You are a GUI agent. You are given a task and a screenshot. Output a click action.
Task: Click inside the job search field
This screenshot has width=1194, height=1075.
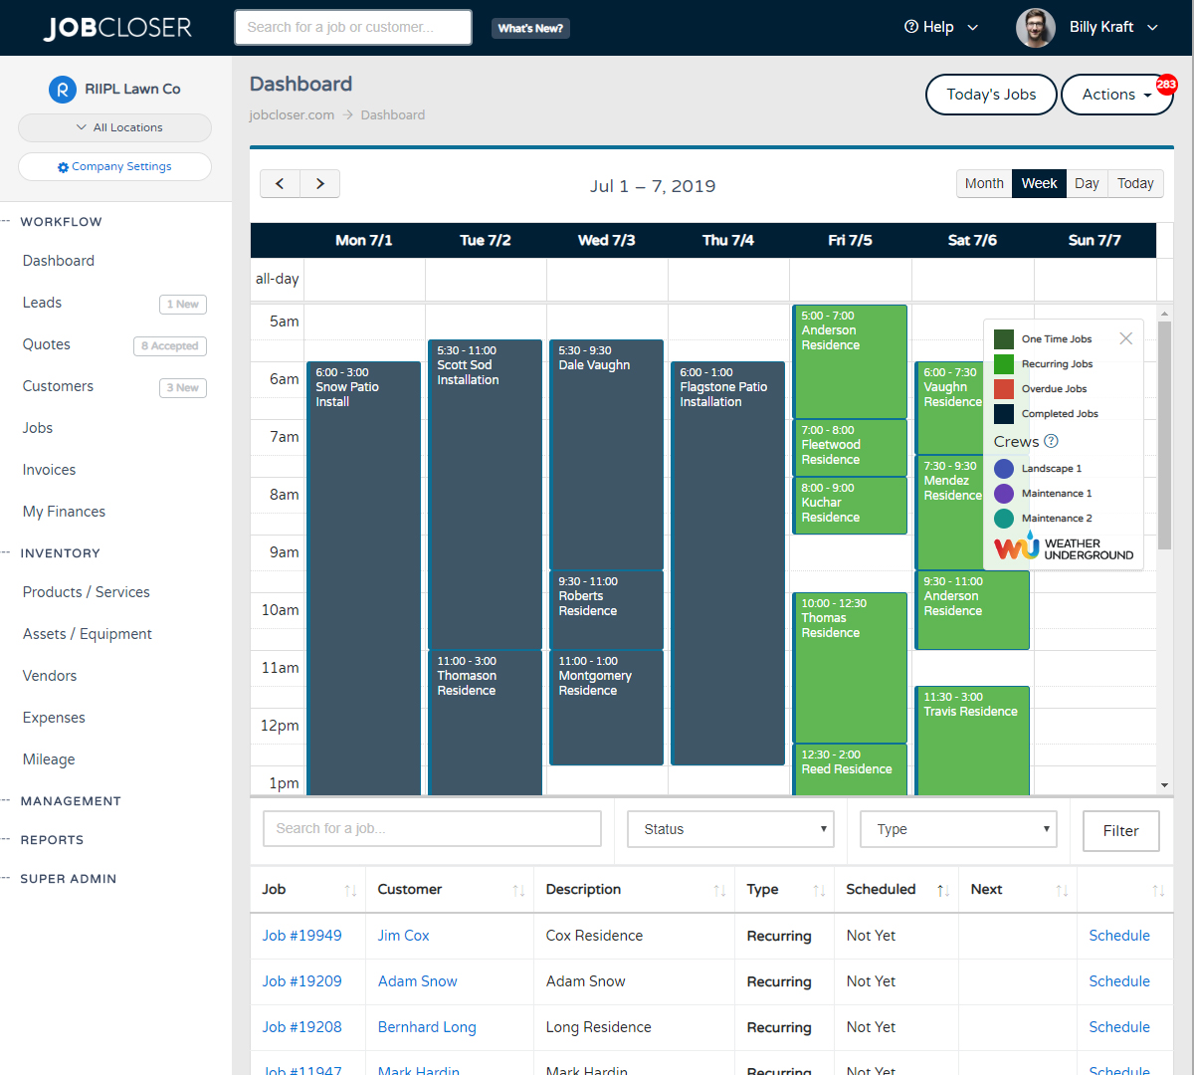[x=432, y=828]
